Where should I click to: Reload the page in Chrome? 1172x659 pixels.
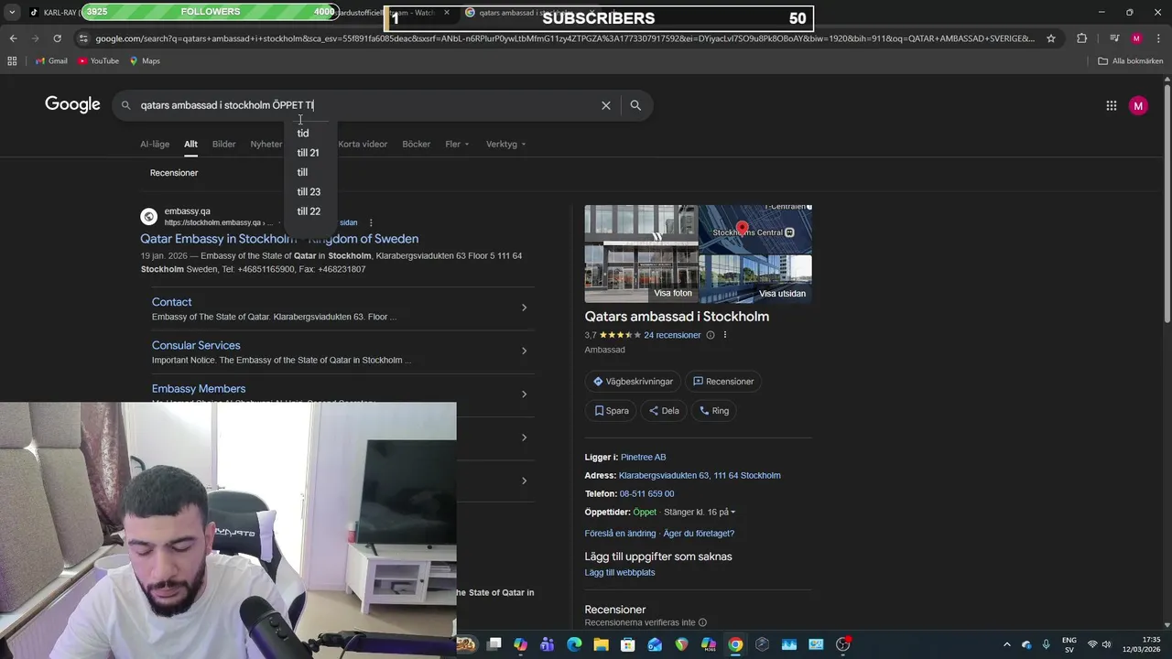pyautogui.click(x=57, y=38)
